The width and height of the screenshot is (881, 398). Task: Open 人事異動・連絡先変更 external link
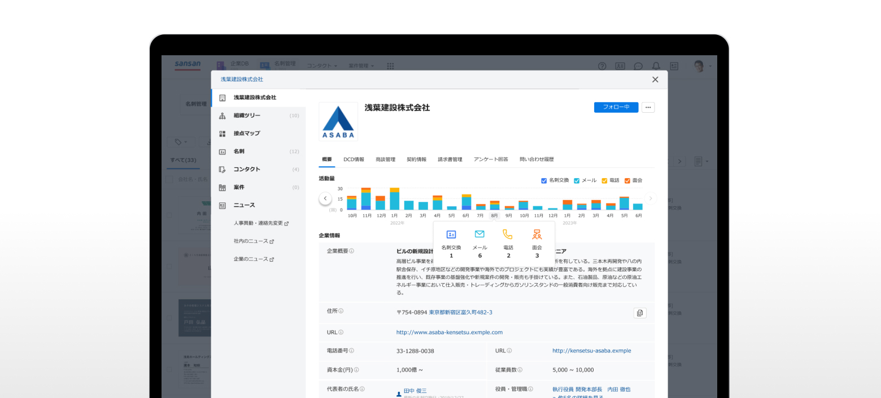(x=261, y=223)
